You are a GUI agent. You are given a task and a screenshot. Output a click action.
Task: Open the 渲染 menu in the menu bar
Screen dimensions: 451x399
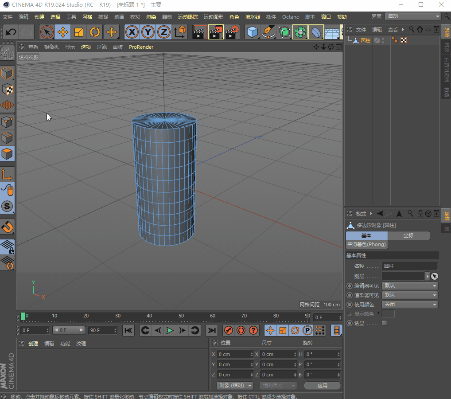point(151,17)
